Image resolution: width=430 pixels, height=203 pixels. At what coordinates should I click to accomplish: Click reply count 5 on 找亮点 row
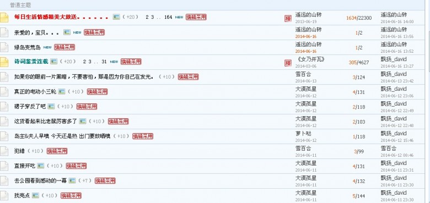coord(353,196)
